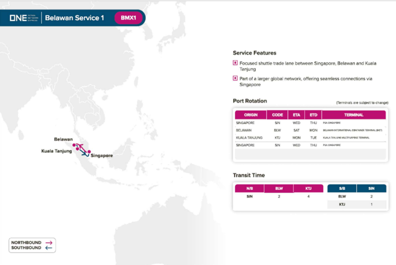Viewport: 396px width, 265px height.
Task: Select the BELAWAN row in Port Rotation table
Action: pyautogui.click(x=310, y=130)
